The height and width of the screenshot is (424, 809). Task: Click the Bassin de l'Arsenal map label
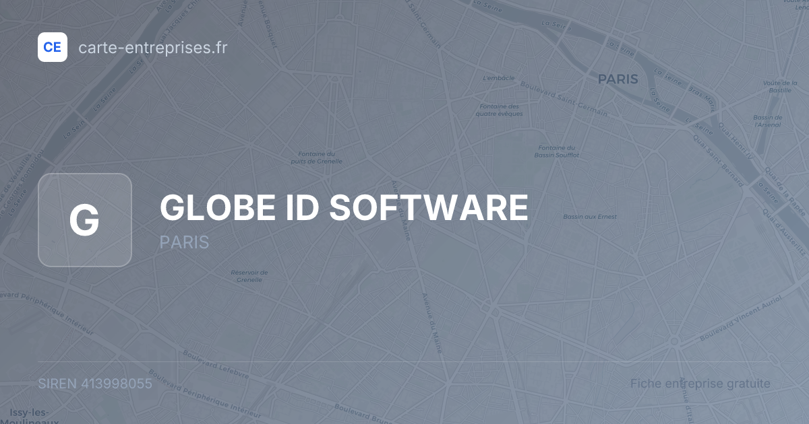pos(768,120)
